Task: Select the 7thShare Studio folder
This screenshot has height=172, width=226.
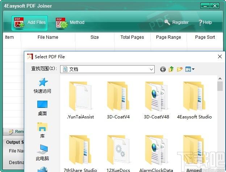Action: pos(80,154)
